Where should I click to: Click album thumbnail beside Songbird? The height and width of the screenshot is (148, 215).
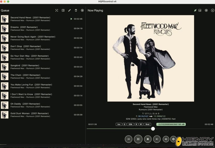(x=5, y=67)
